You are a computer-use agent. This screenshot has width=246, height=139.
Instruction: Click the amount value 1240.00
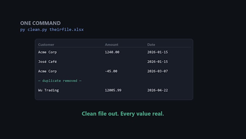[x=112, y=52]
